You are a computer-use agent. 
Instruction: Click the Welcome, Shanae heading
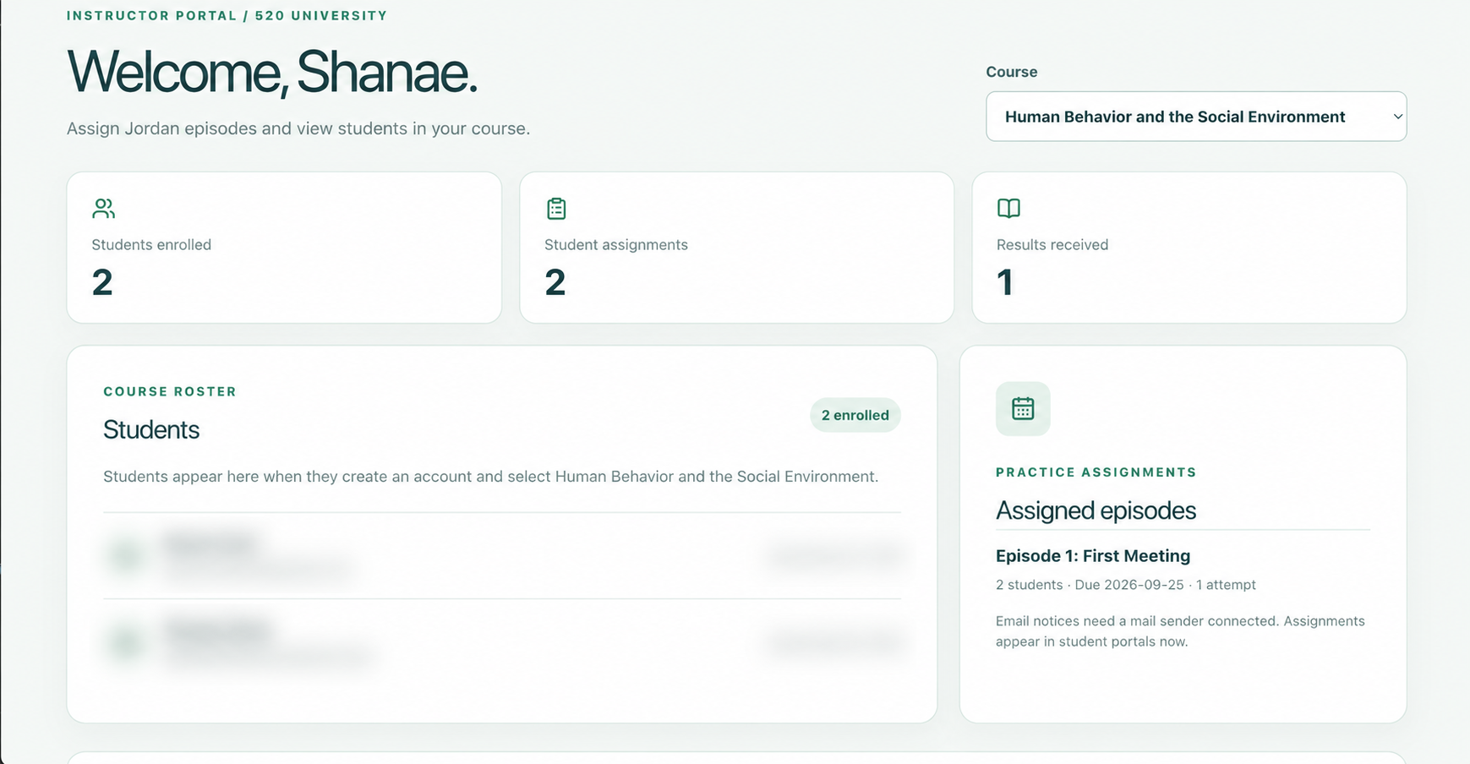pyautogui.click(x=272, y=73)
